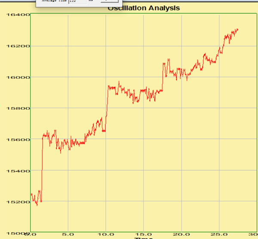Click the 15.0 x-axis tick label

click(x=144, y=235)
